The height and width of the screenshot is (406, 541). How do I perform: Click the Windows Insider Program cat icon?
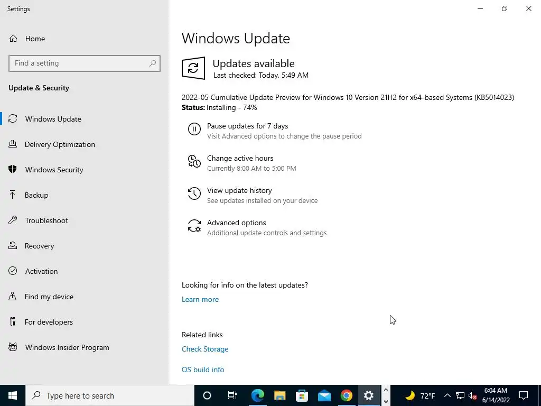[13, 347]
